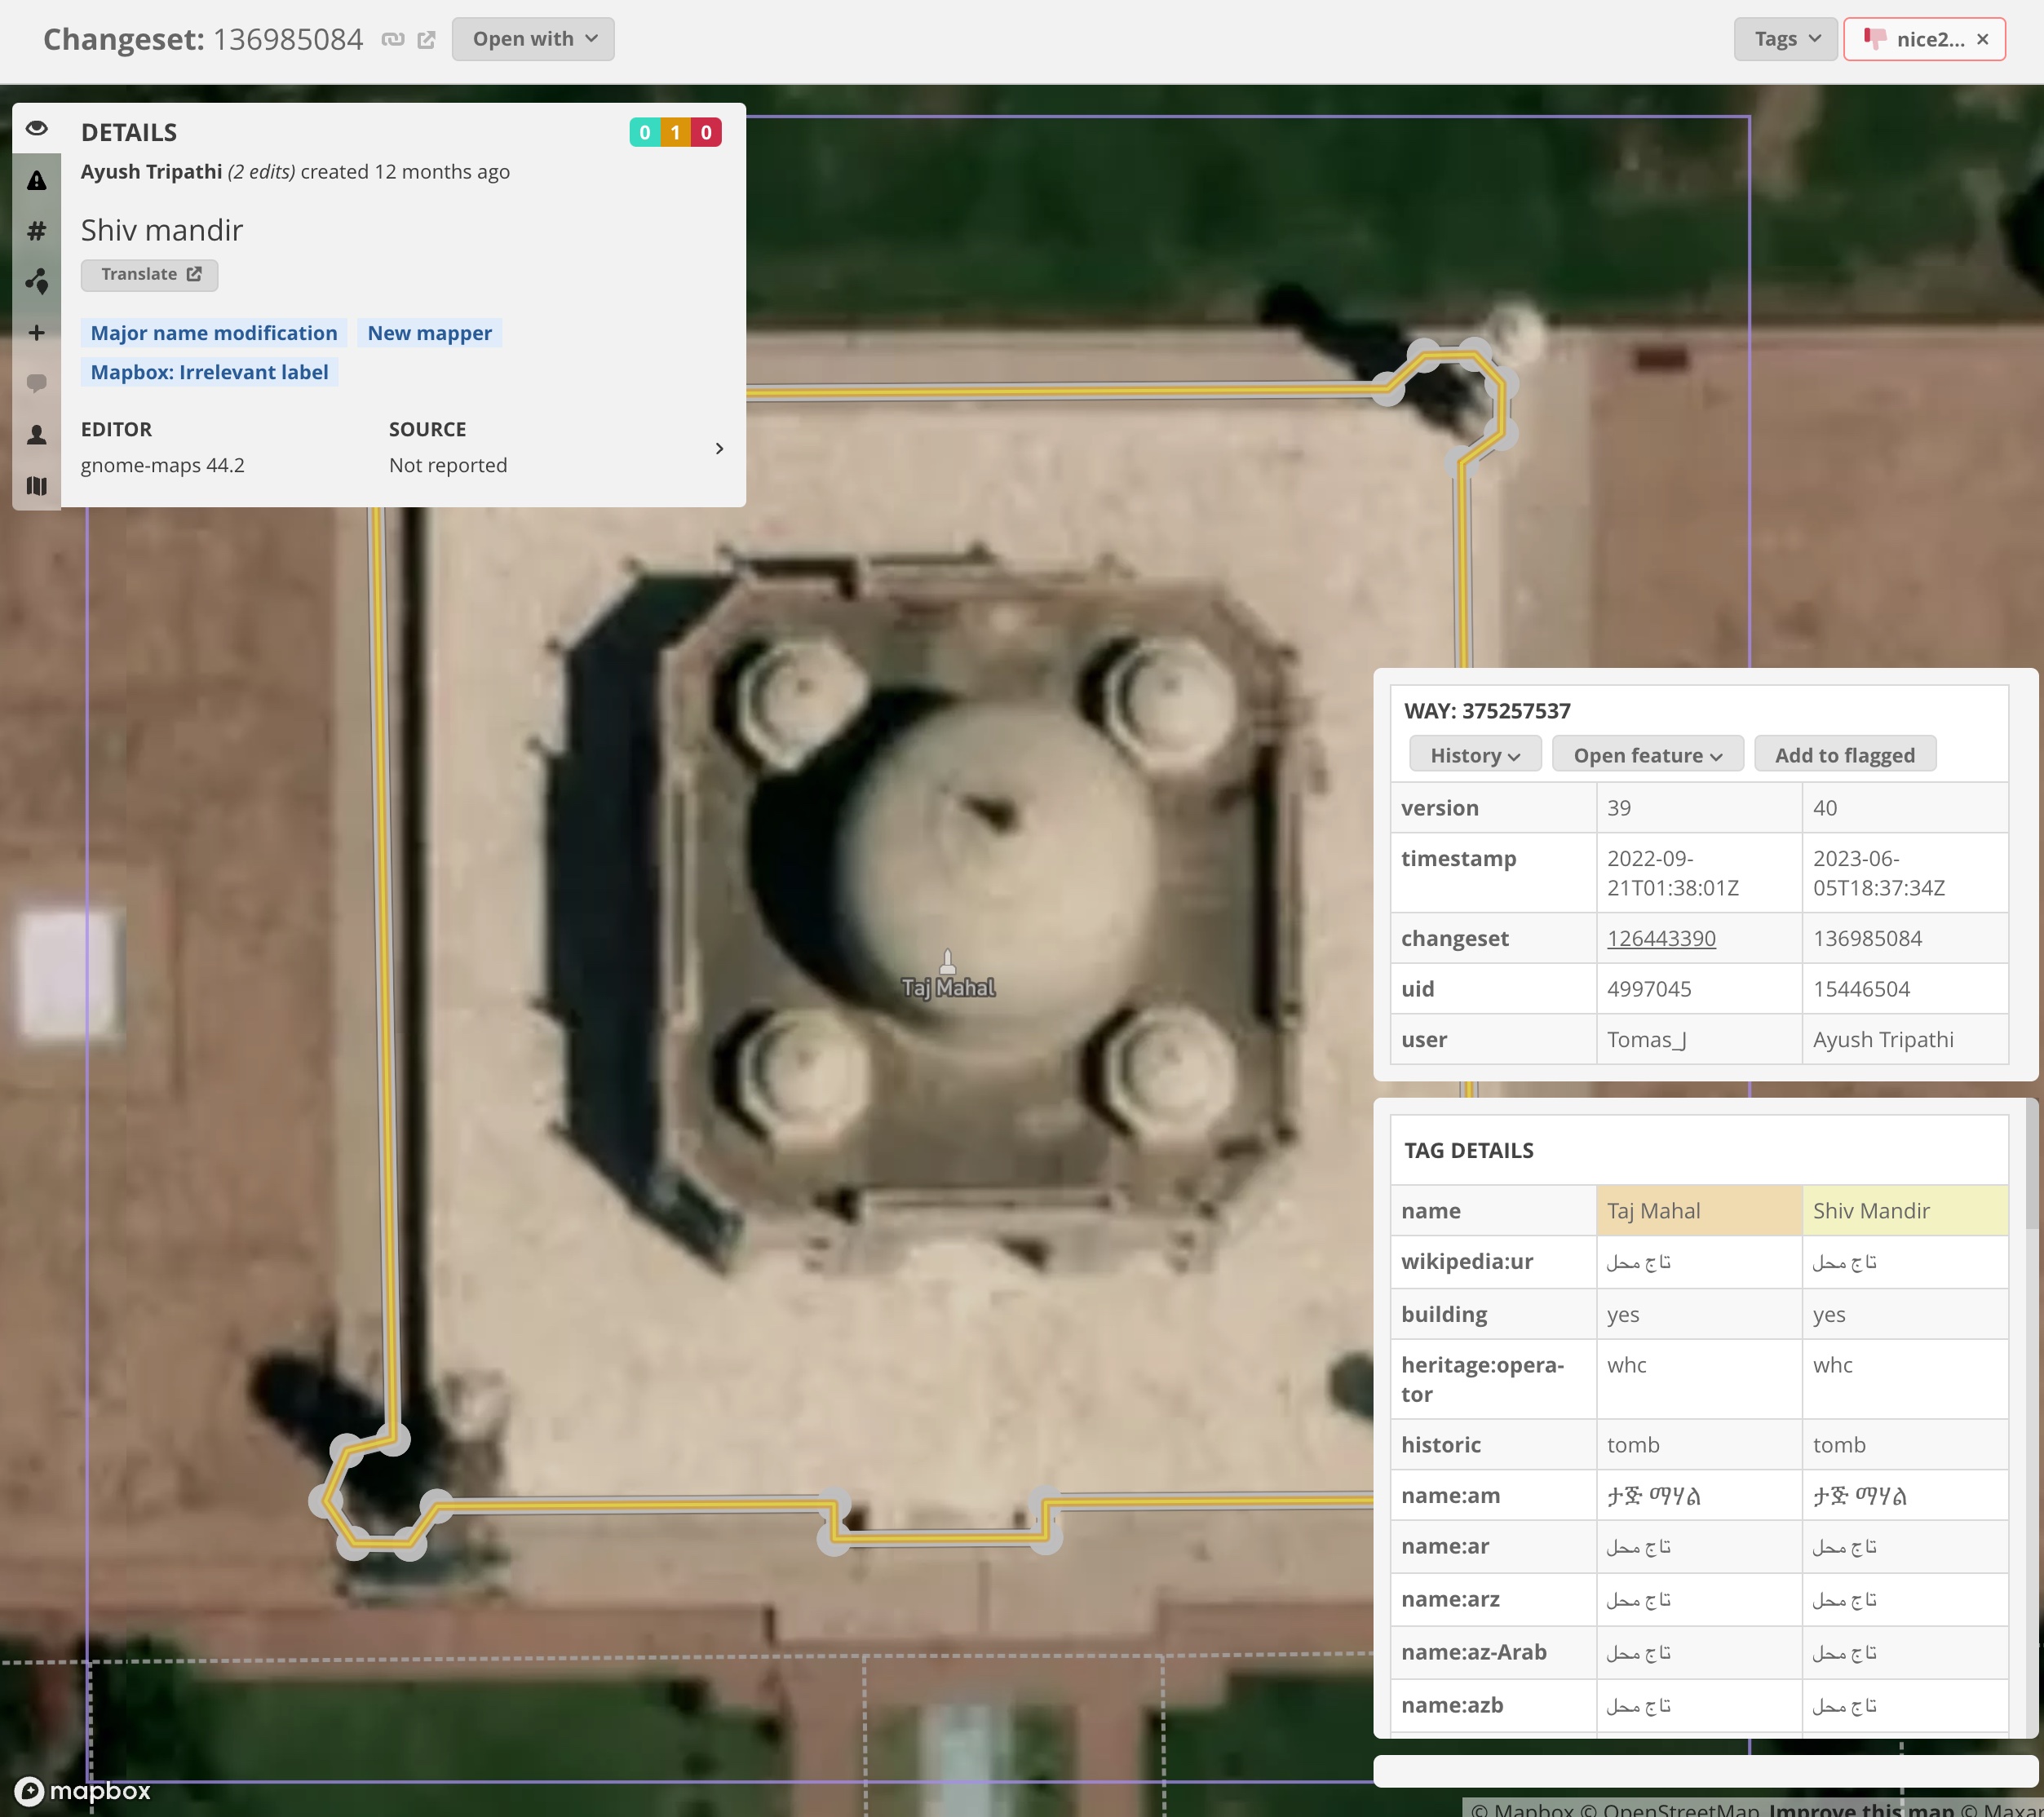This screenshot has height=1817, width=2044.
Task: Click the Mapbox logo
Action: pyautogui.click(x=83, y=1790)
